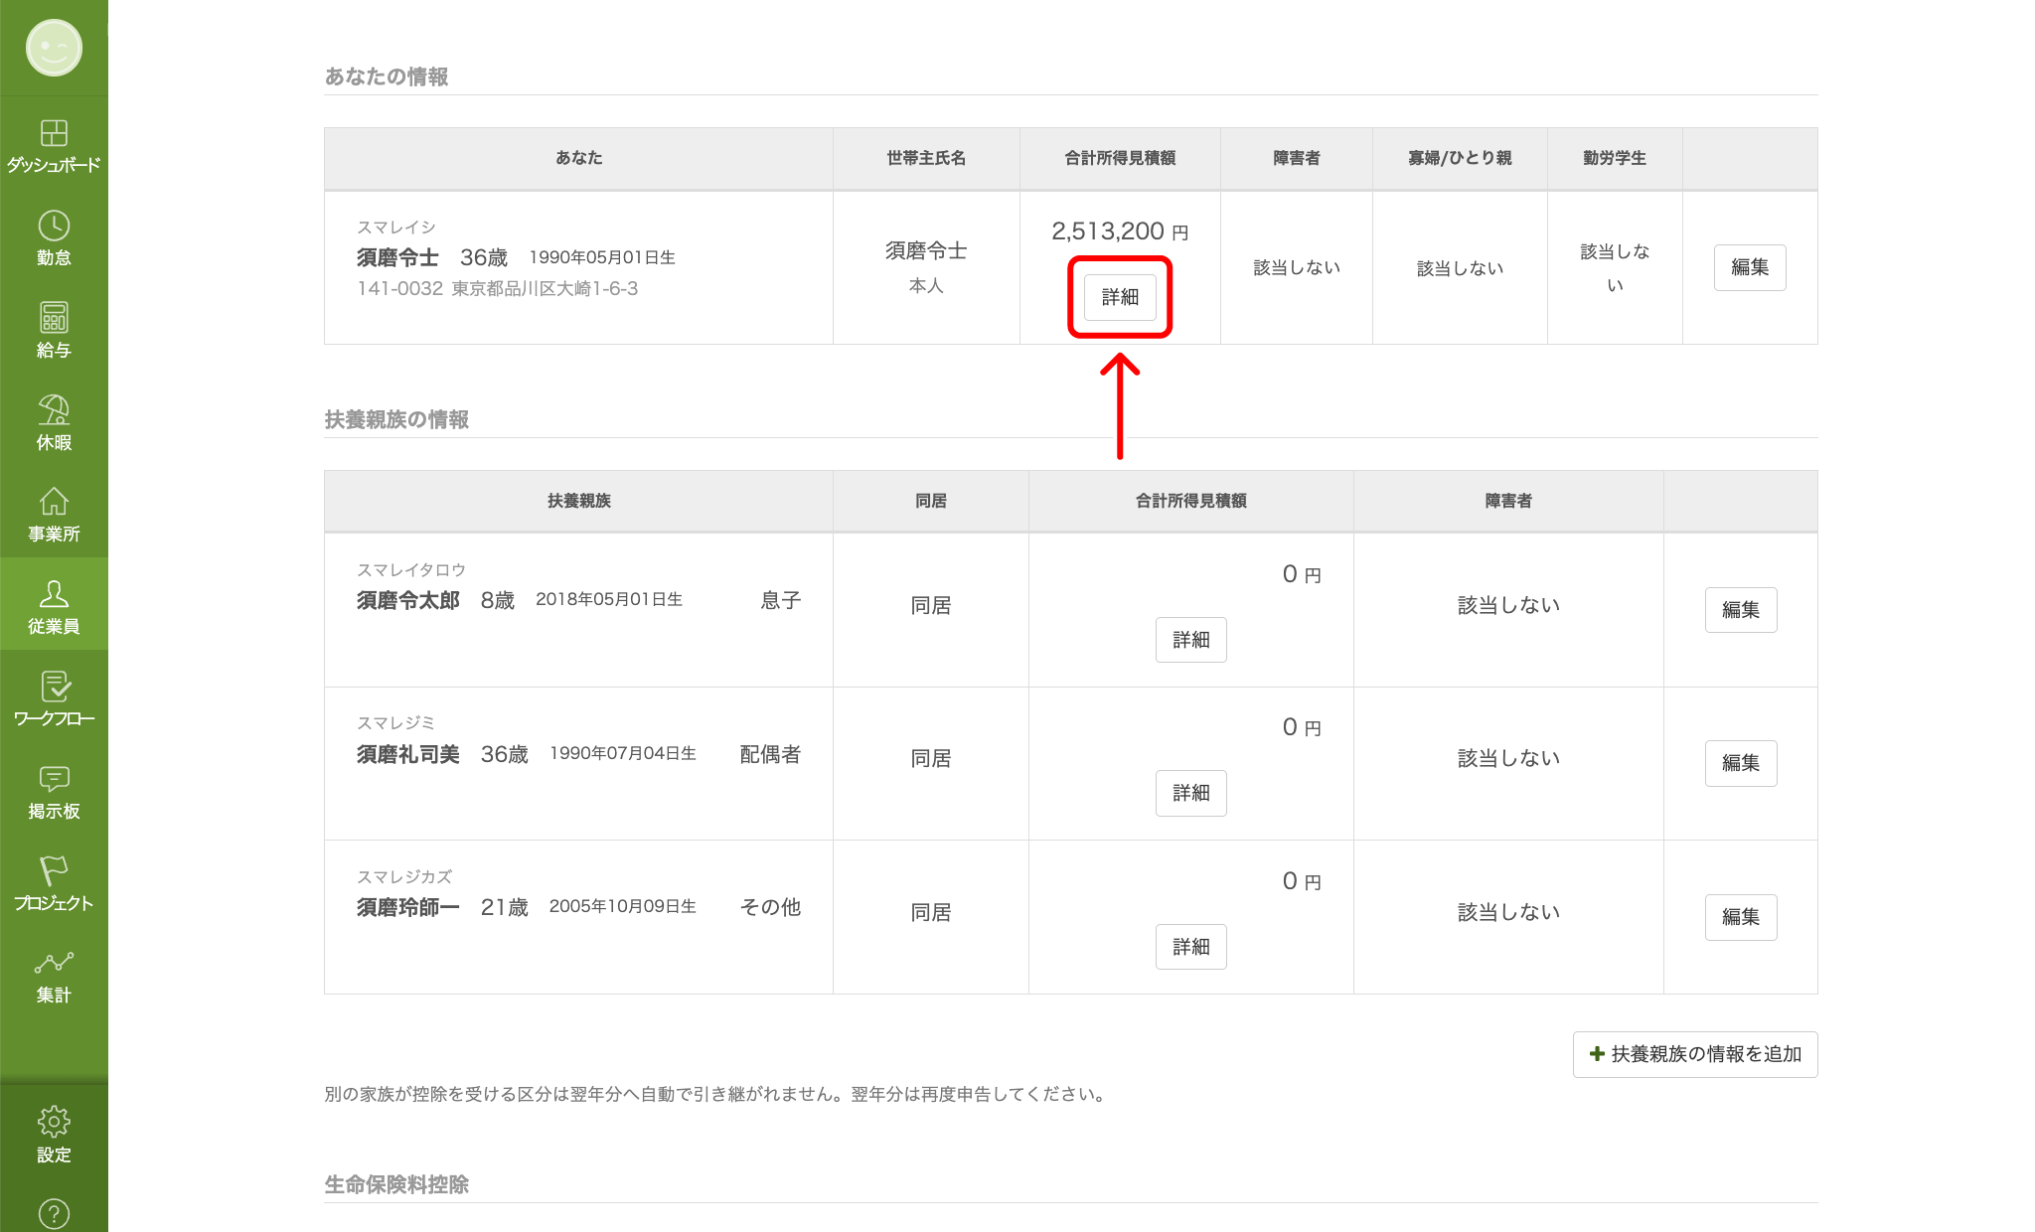Click 本人 under householder name
Screen dimensions: 2035x1232
click(x=926, y=285)
